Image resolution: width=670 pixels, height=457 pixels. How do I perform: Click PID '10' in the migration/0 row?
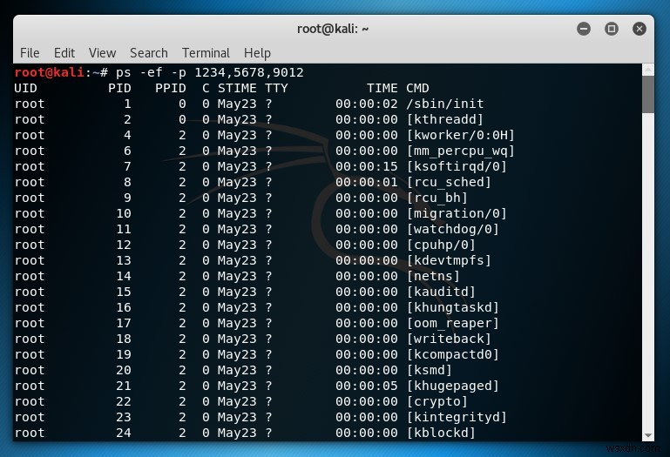tap(124, 213)
